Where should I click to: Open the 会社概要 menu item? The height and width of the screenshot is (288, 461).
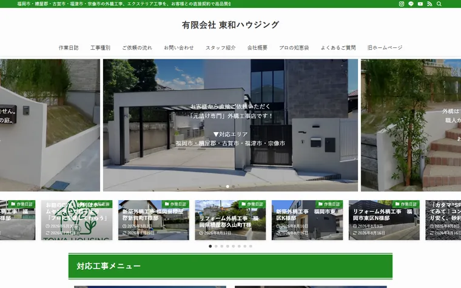point(257,48)
